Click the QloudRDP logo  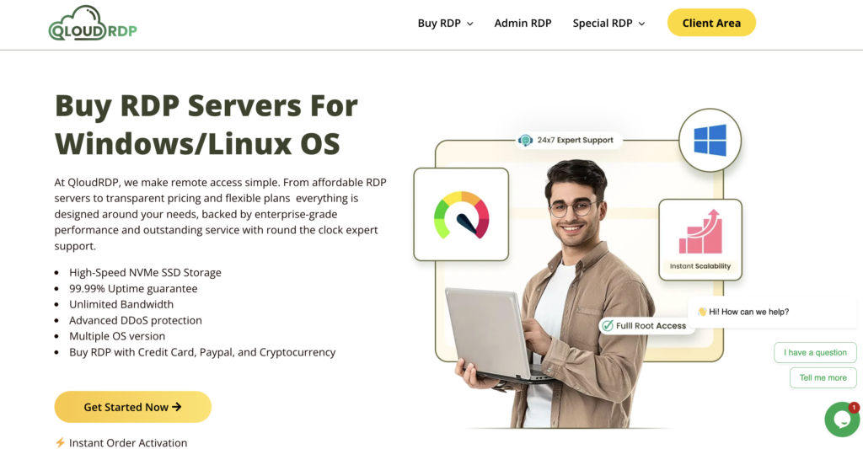click(x=93, y=24)
